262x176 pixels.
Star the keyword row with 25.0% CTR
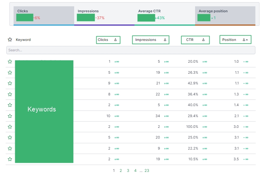[10, 137]
